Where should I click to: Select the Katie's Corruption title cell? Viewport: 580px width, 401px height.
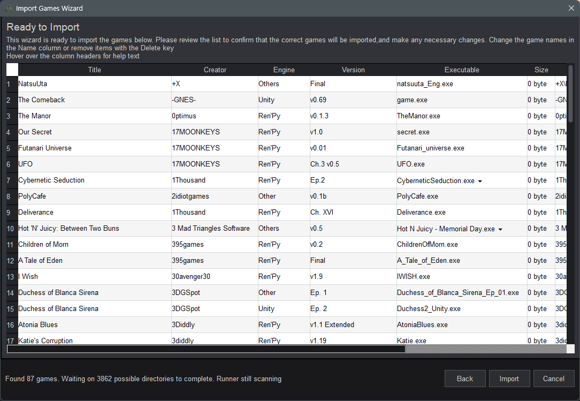click(95, 339)
